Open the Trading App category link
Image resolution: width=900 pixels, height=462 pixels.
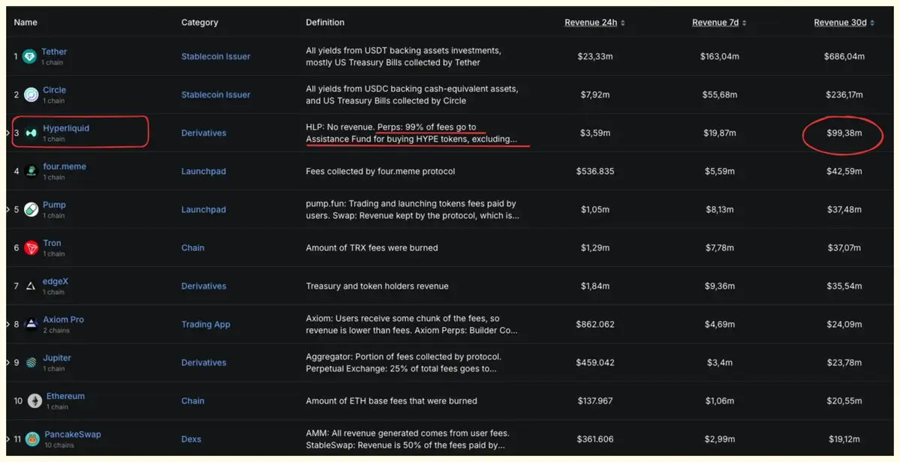(206, 325)
